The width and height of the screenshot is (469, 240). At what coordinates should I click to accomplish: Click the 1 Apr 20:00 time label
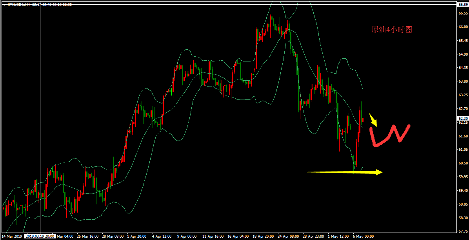point(137,236)
